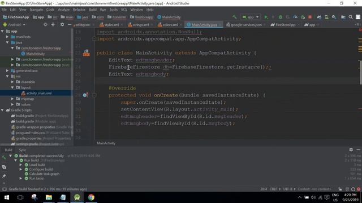The height and width of the screenshot is (203, 362).
Task: Click FireStoreApp breadcrumb in navigation bar
Action: tap(16, 17)
